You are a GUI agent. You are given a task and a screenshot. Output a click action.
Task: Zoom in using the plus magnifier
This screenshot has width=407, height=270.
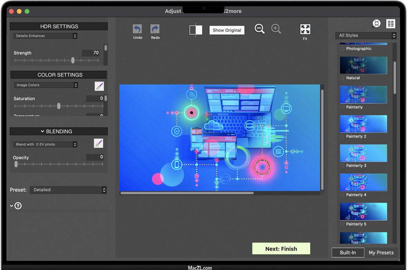click(x=276, y=29)
